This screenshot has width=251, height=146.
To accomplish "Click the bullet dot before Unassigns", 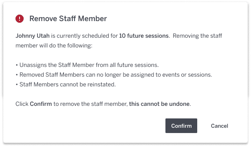I will (x=17, y=65).
